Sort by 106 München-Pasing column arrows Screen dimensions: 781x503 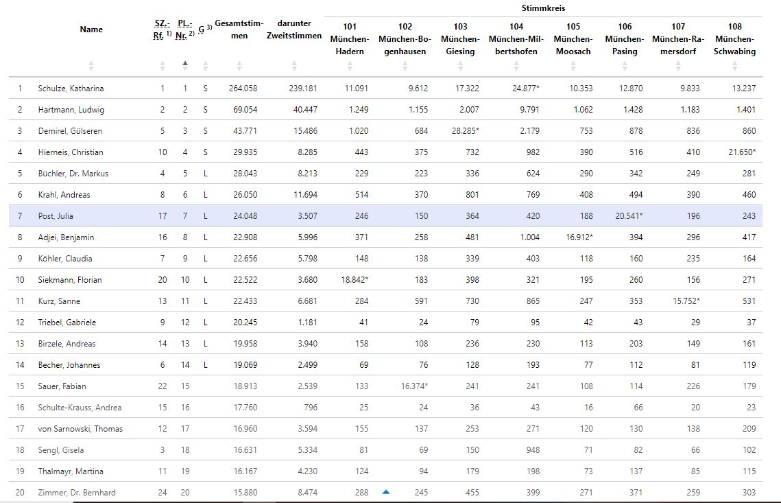625,66
